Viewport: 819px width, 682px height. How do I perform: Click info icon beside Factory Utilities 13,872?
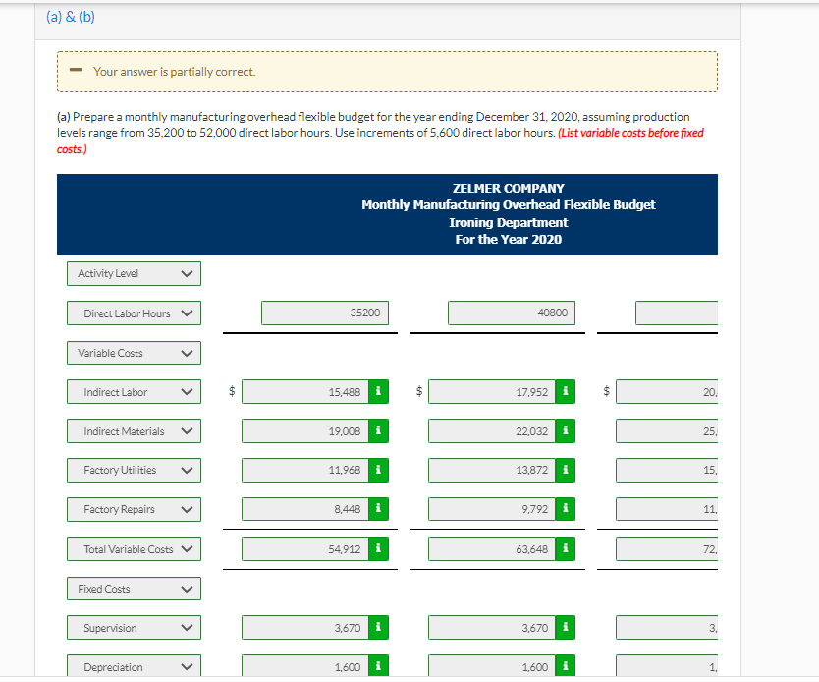tap(566, 470)
